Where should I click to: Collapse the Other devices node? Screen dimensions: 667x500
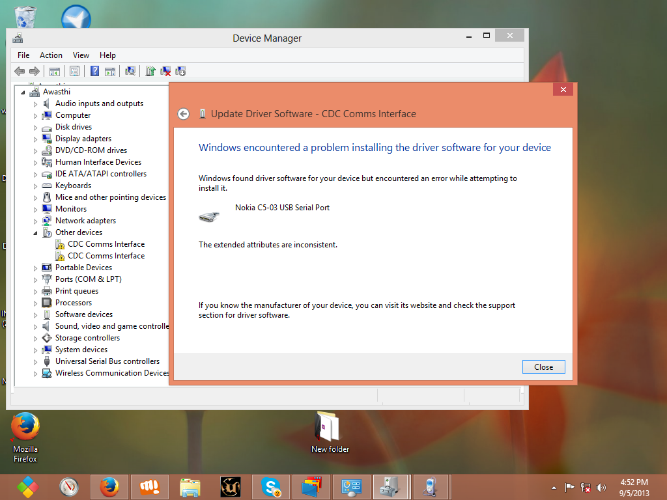click(35, 233)
